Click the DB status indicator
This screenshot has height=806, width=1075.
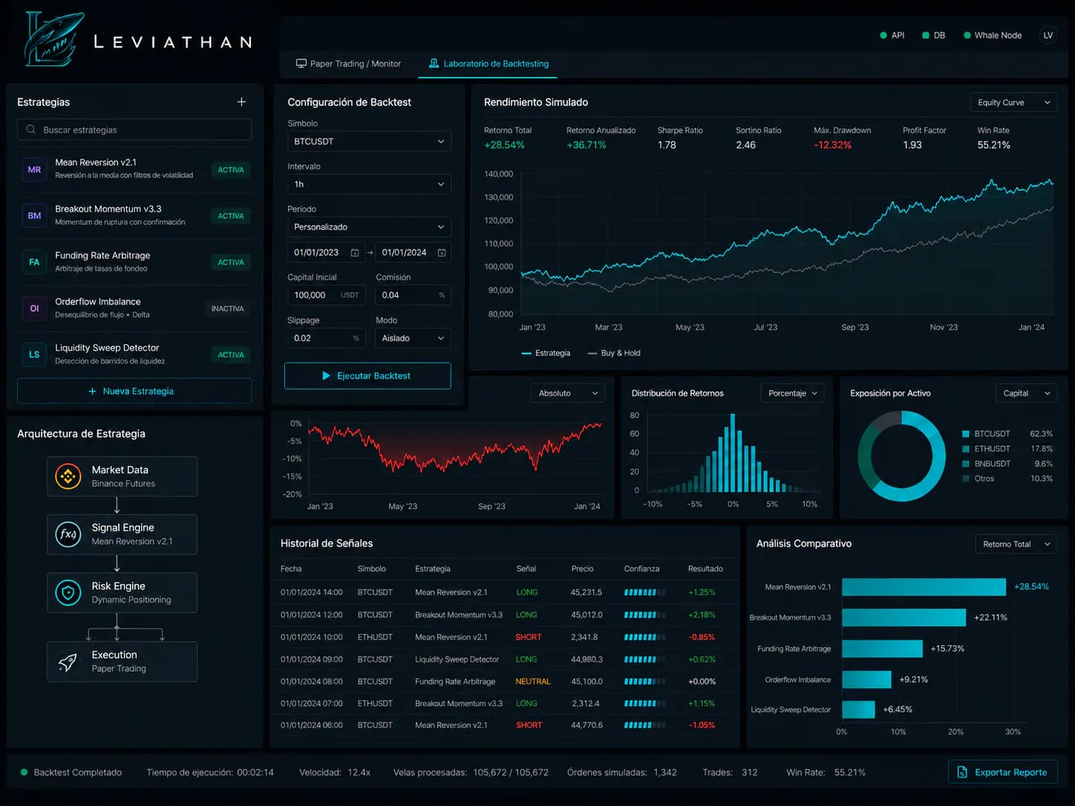coord(933,35)
